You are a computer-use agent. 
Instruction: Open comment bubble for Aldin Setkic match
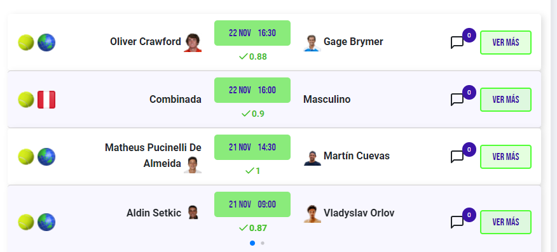click(x=457, y=222)
